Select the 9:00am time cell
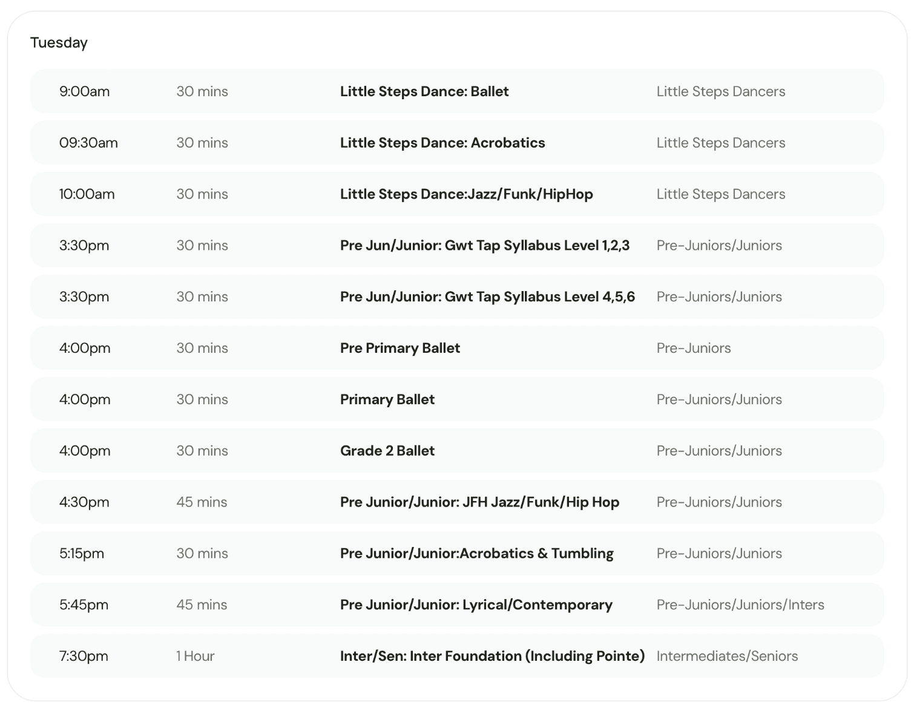914x708 pixels. (84, 91)
